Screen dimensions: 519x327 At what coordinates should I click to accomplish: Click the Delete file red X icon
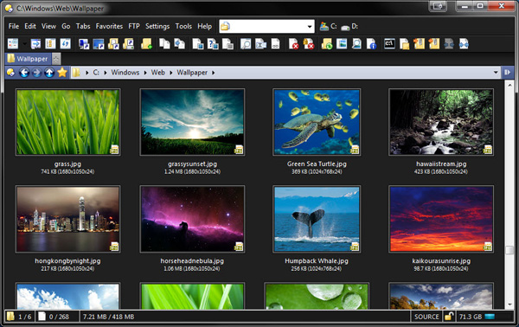293,44
